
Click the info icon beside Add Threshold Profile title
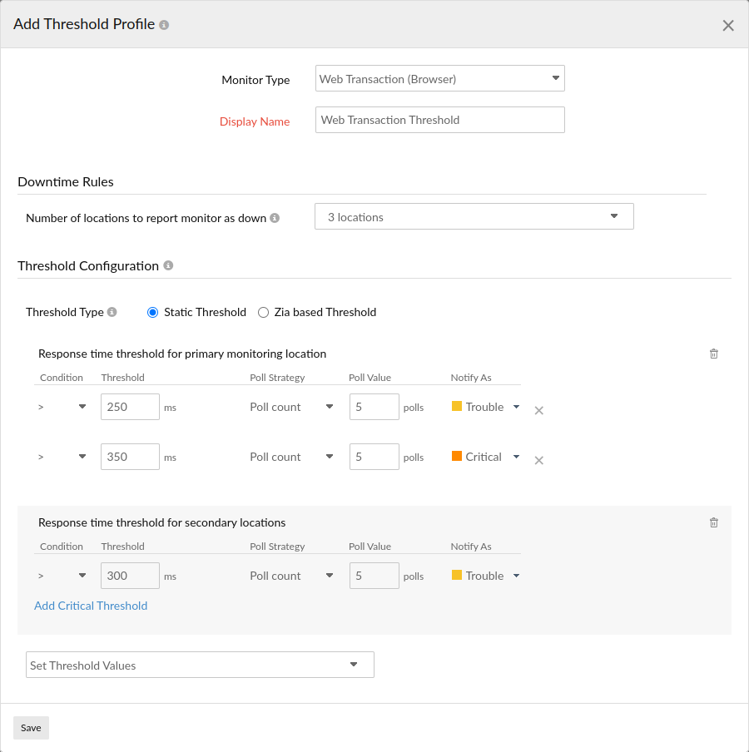pyautogui.click(x=163, y=24)
